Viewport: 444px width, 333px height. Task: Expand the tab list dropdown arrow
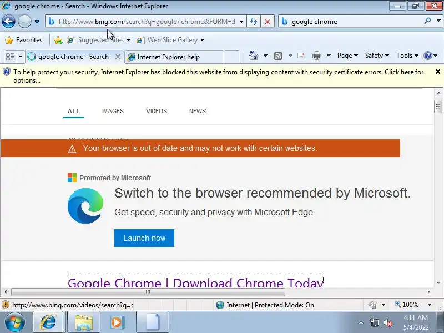coord(21,57)
